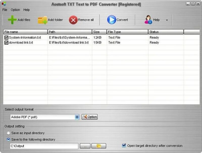Click the path E:\Files\txt\download link.txt
Screen dimensions: 202x153
coord(69,43)
